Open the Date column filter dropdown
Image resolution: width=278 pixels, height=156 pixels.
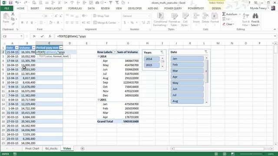[x=17, y=48]
